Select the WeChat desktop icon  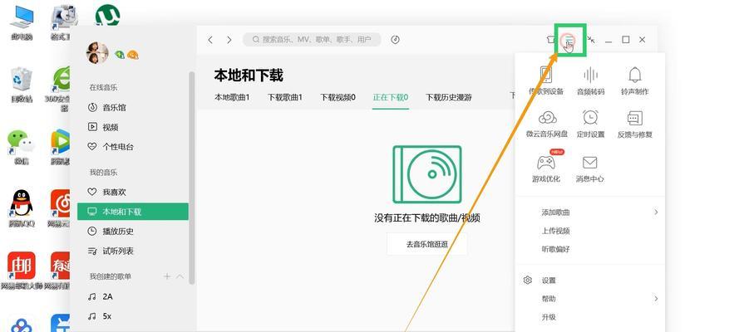[22, 147]
